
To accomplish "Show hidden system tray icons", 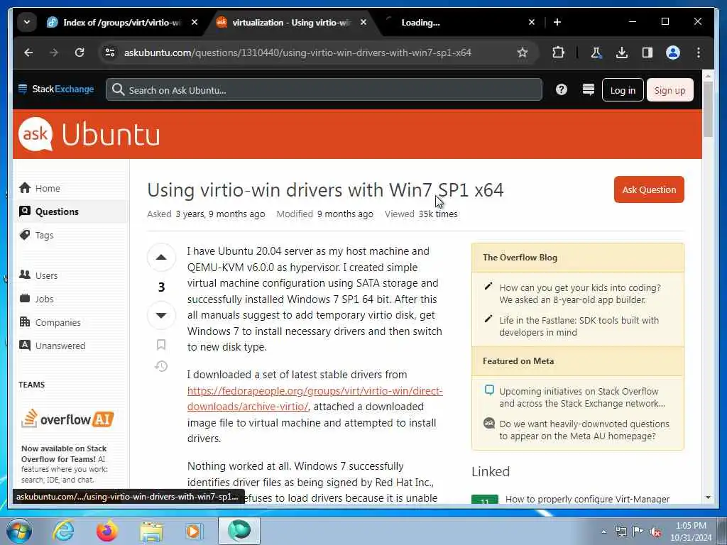I will point(603,532).
